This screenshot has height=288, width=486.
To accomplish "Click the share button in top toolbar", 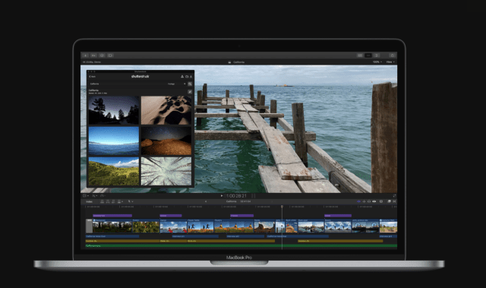I will click(x=392, y=55).
